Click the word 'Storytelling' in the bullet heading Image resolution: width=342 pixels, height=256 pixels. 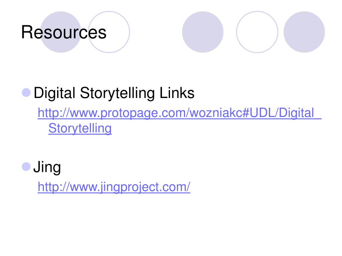[x=117, y=93]
